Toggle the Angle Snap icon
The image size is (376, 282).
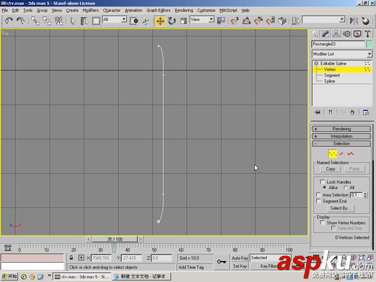(246, 21)
